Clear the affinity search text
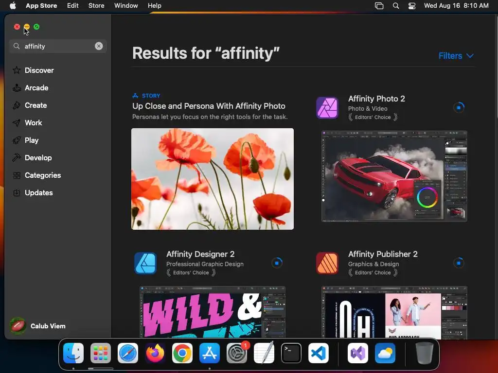498x373 pixels. tap(99, 46)
